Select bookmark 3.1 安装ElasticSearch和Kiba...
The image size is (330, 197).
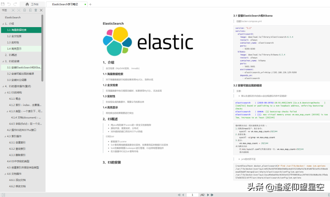click(x=21, y=68)
